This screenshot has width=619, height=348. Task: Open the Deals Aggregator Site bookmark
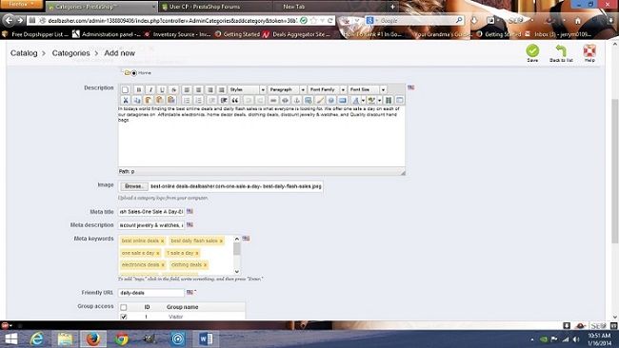point(296,34)
